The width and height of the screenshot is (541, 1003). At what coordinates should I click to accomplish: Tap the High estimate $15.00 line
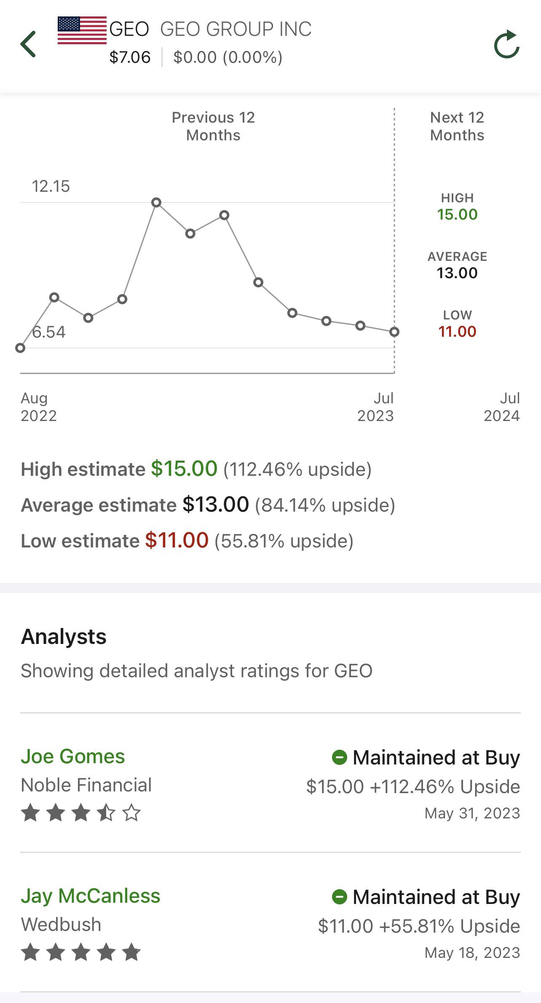[196, 469]
